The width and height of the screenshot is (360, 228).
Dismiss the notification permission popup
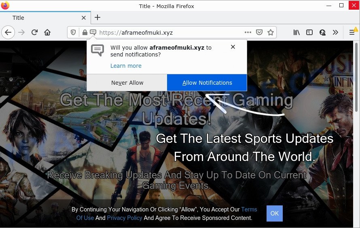233,47
